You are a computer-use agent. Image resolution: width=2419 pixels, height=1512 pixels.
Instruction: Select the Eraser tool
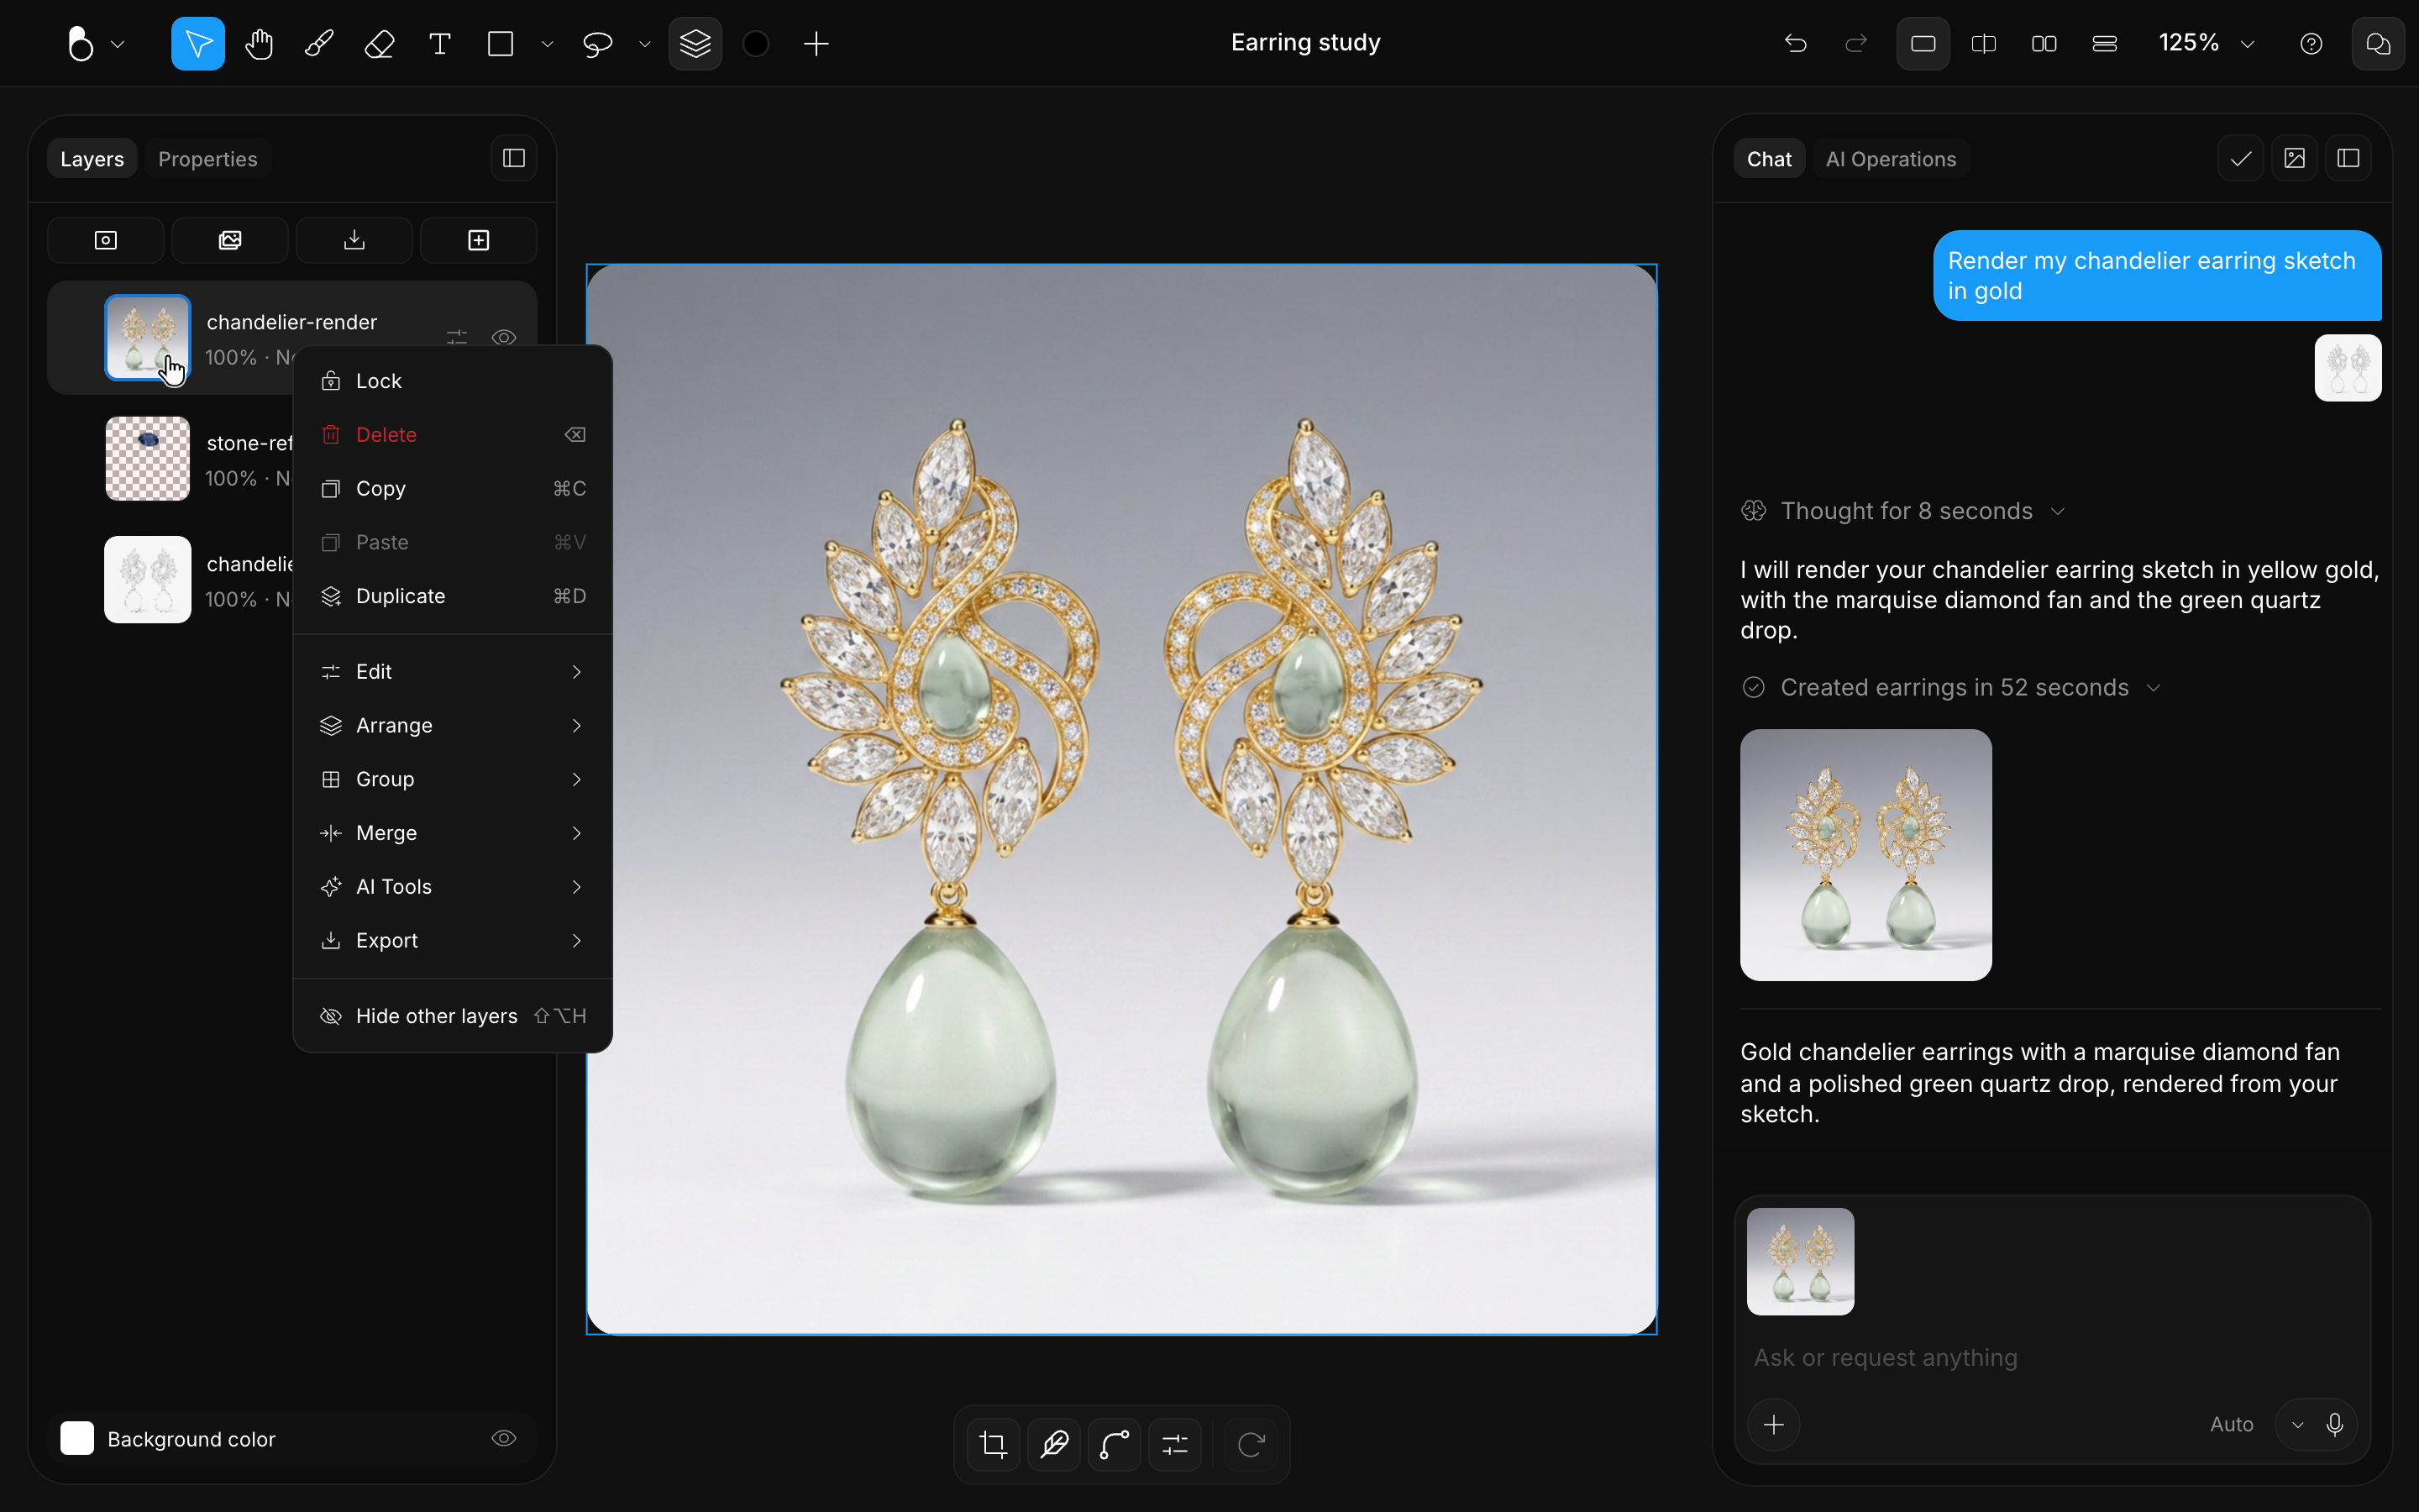[x=380, y=44]
